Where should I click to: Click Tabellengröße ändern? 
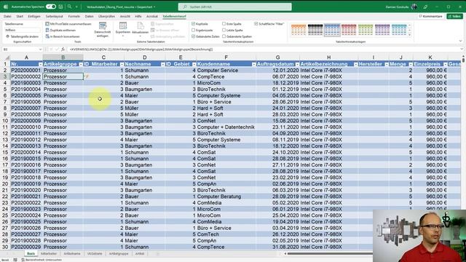pos(23,36)
